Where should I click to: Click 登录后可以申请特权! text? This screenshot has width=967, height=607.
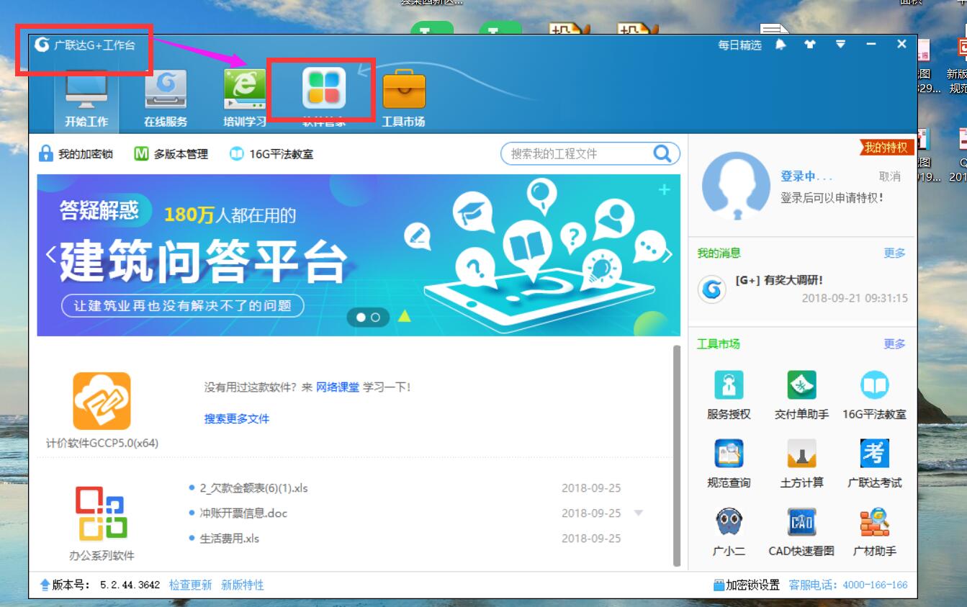pos(832,197)
